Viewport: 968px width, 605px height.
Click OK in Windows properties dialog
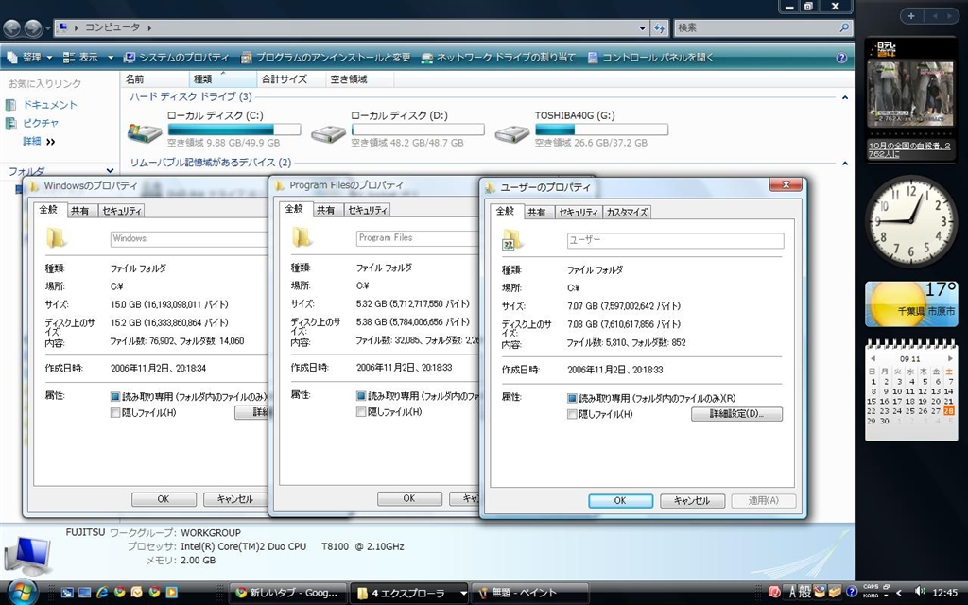coord(164,499)
